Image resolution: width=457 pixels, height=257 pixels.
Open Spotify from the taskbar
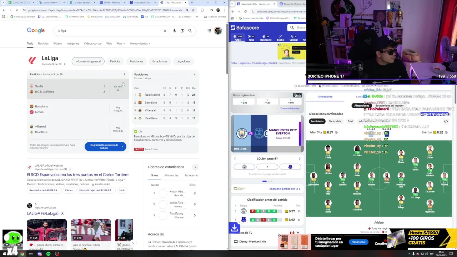(x=48, y=254)
